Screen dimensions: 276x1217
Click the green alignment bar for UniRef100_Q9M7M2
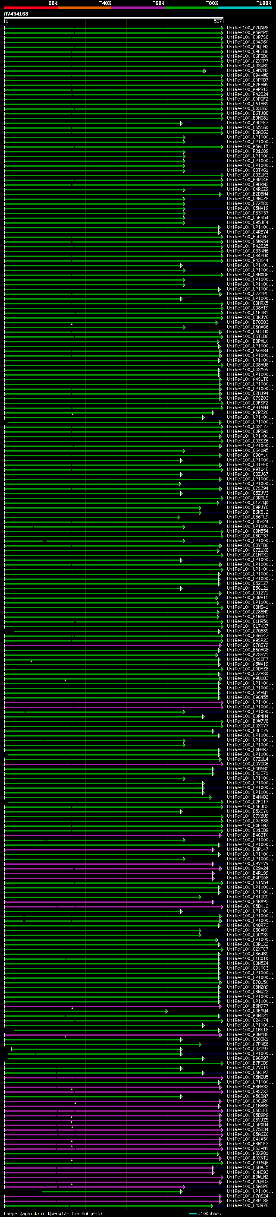105,71
